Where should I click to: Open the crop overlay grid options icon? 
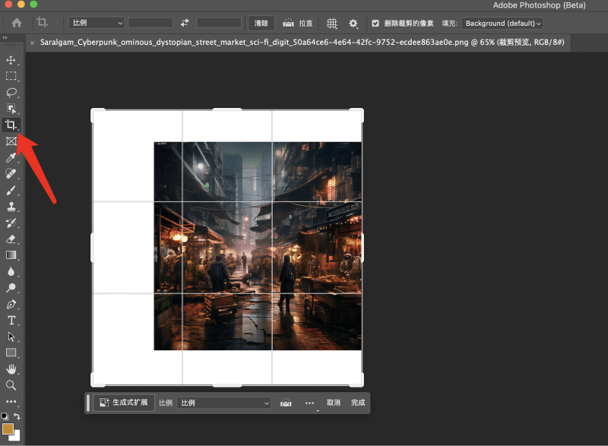(x=331, y=24)
